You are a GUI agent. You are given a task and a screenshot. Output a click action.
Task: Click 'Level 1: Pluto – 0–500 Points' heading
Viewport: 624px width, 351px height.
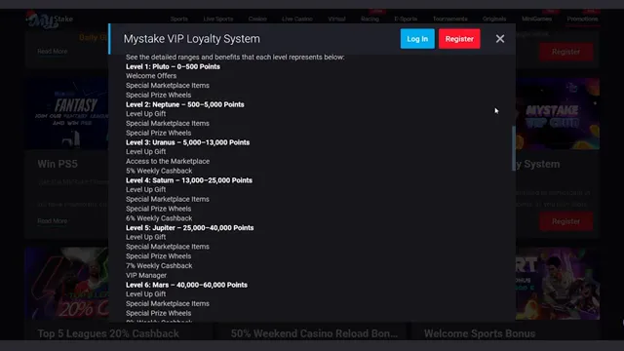pos(173,66)
